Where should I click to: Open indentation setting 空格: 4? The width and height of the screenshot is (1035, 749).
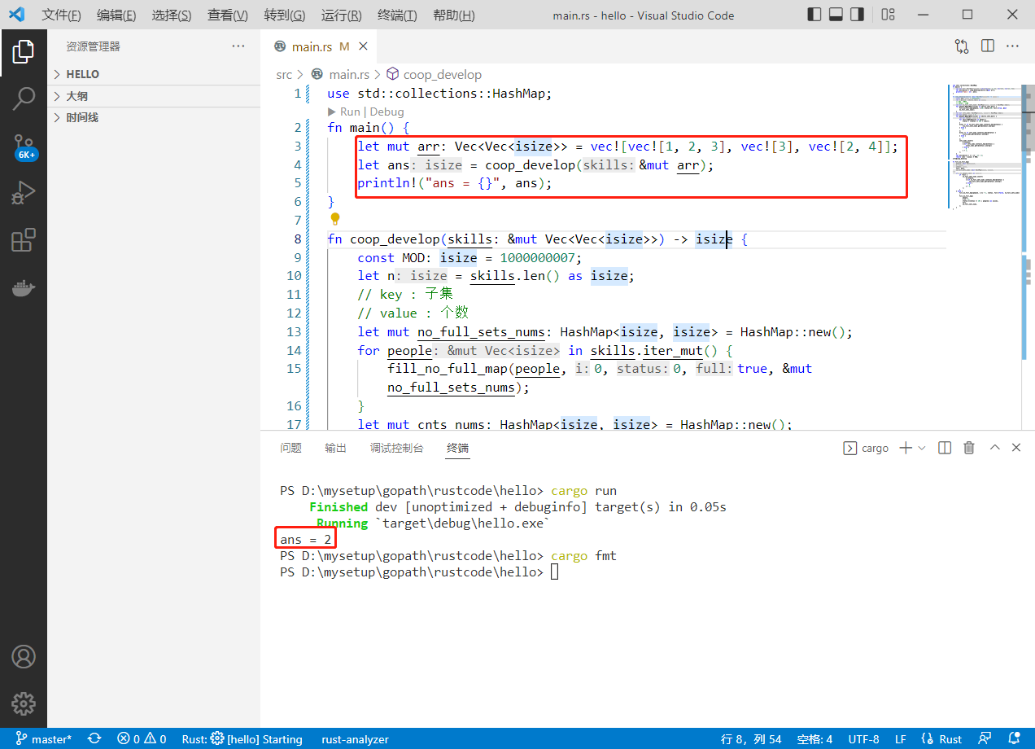[x=814, y=739]
